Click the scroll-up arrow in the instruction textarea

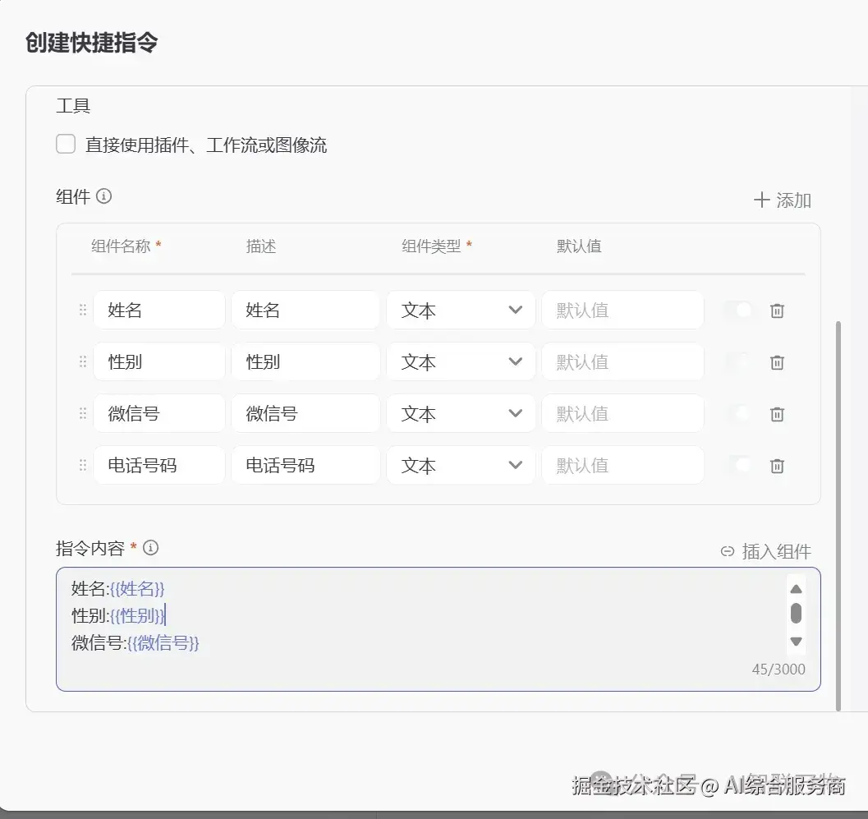pyautogui.click(x=795, y=588)
